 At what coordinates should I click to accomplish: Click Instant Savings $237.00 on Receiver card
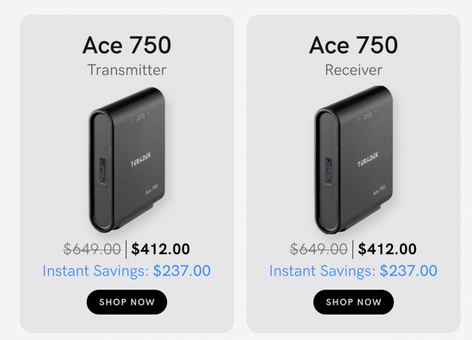click(353, 271)
